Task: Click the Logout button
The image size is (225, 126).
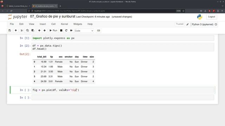Action: [212, 17]
